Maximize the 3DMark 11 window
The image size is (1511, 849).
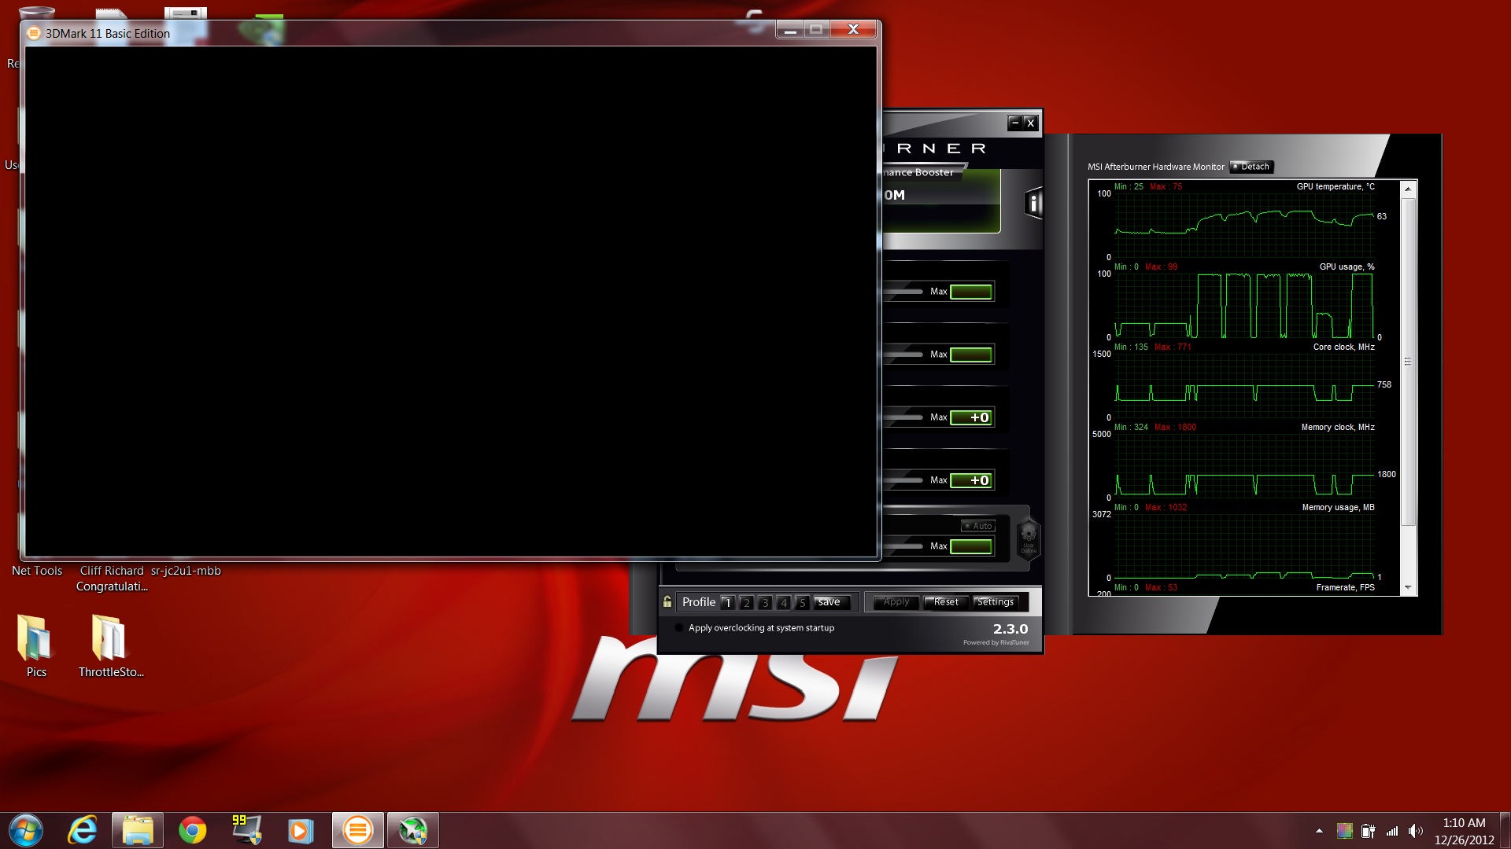coord(816,30)
